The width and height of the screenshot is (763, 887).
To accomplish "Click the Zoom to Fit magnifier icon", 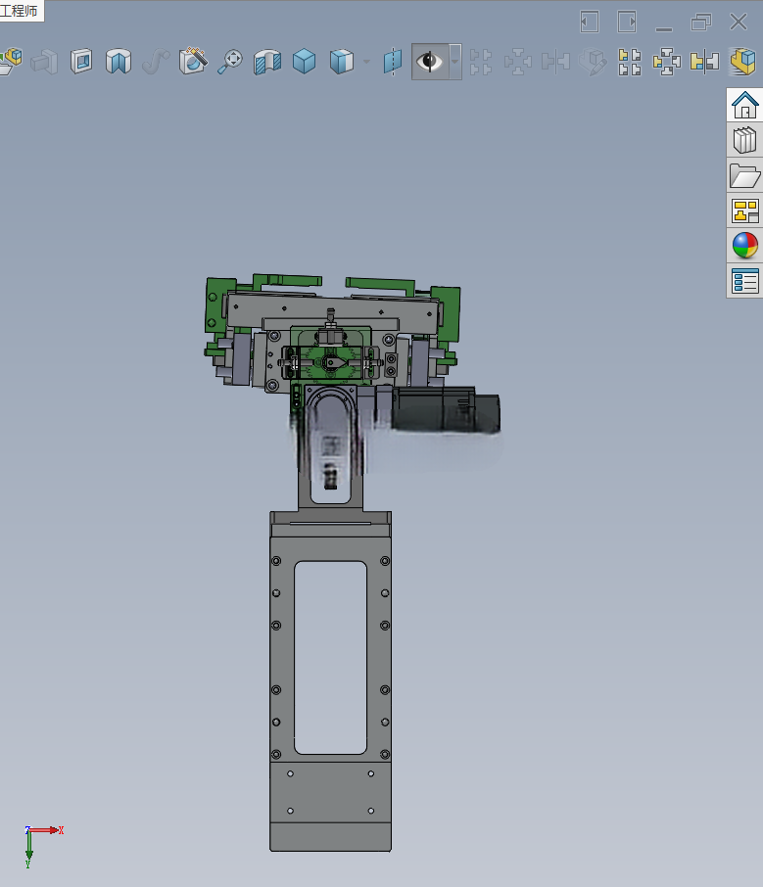I will click(x=230, y=61).
